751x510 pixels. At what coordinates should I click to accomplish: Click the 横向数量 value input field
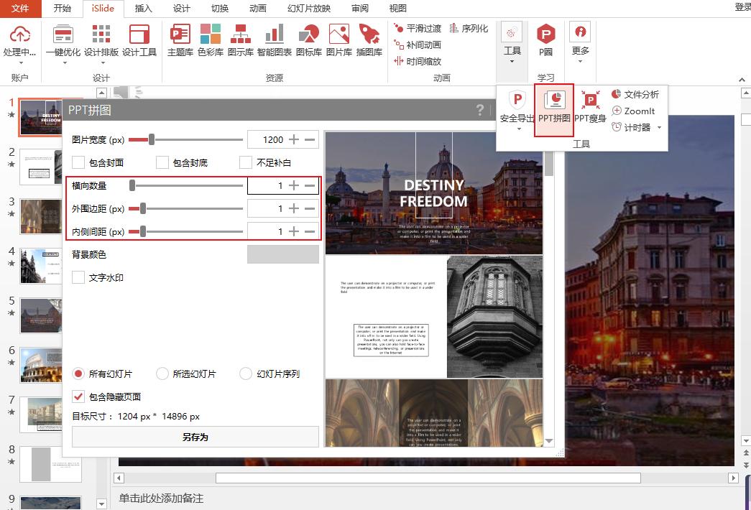point(267,185)
